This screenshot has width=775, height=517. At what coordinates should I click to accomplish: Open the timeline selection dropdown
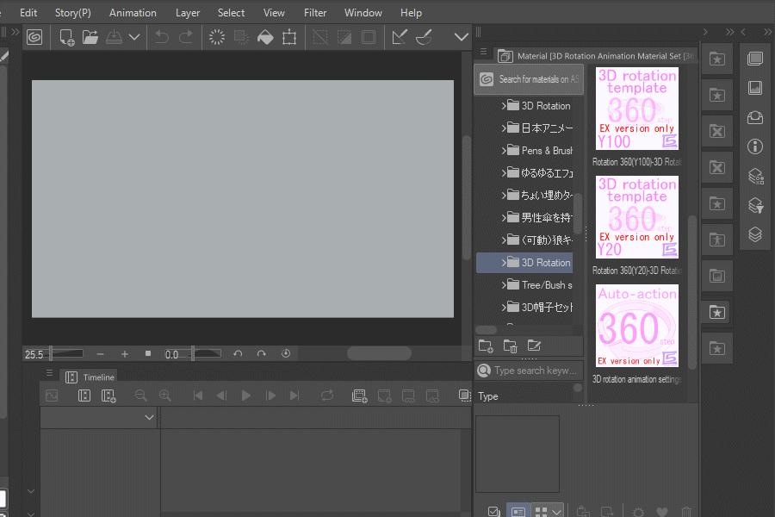tap(149, 417)
